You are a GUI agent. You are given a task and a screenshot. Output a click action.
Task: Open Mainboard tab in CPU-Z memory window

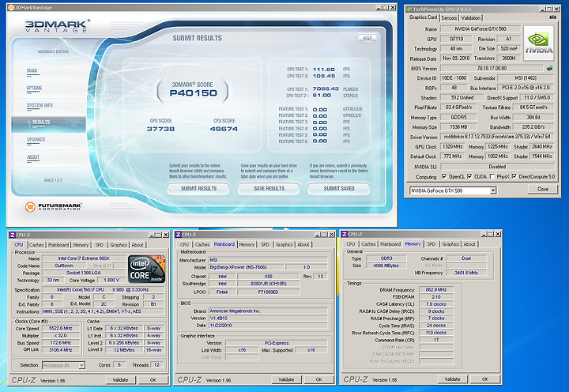coord(390,244)
